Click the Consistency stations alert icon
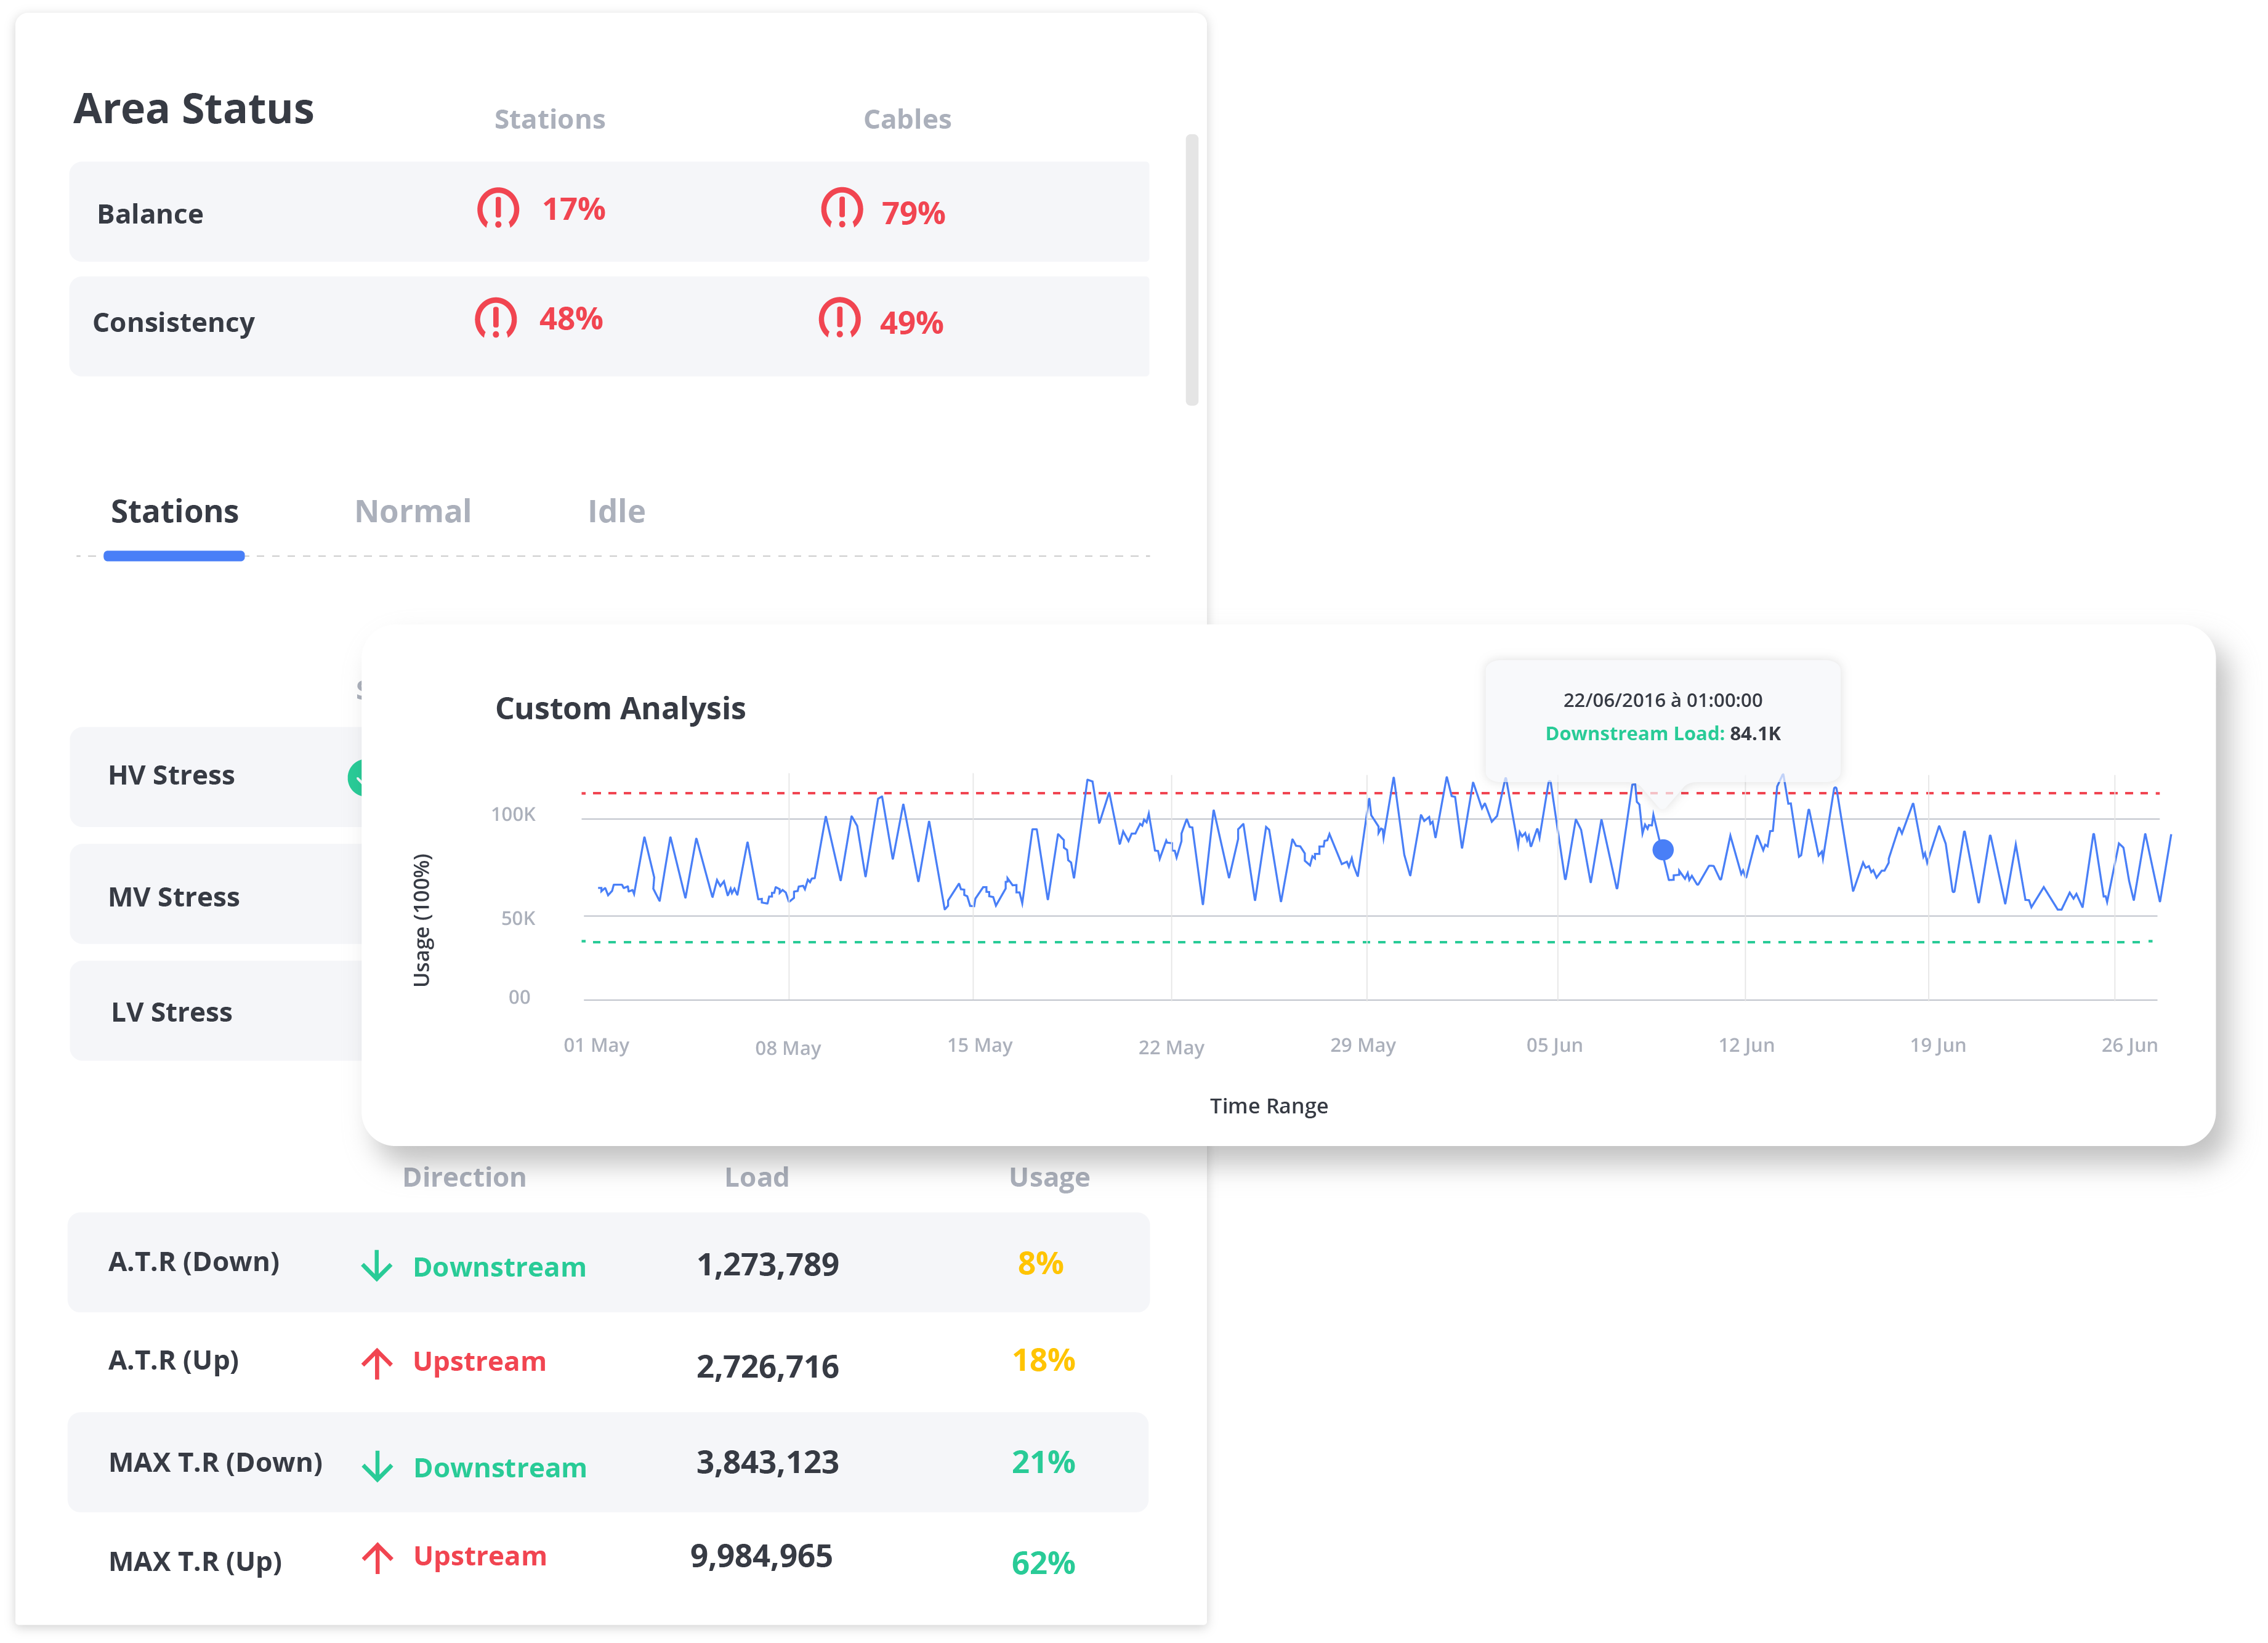The height and width of the screenshot is (1643, 2268). coord(495,319)
